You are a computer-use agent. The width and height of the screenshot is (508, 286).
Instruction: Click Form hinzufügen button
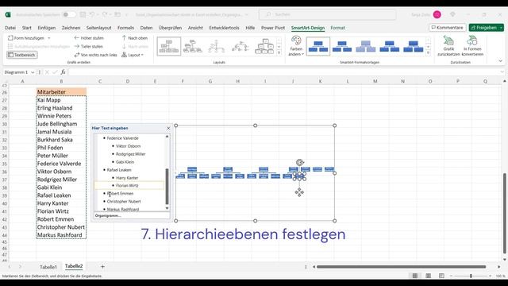pyautogui.click(x=26, y=38)
